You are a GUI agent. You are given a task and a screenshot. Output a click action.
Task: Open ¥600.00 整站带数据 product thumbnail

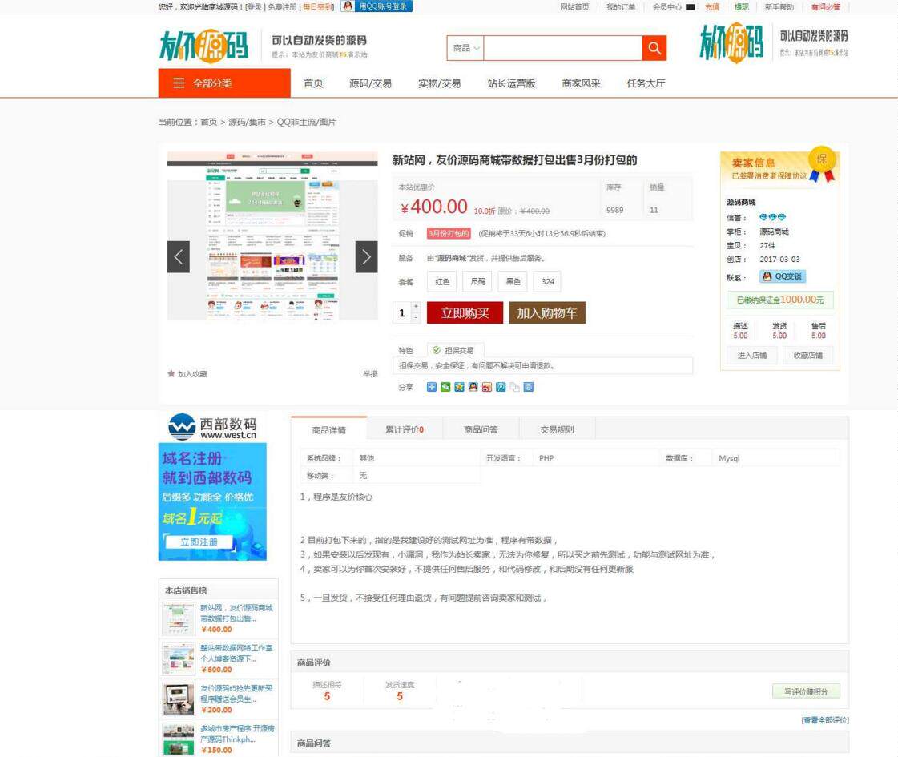coord(179,659)
